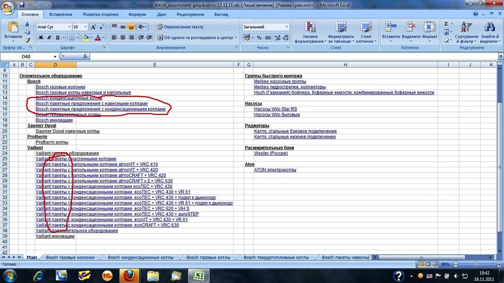Toggle bold formatting (Ж)
The height and width of the screenshot is (283, 504).
click(x=41, y=38)
